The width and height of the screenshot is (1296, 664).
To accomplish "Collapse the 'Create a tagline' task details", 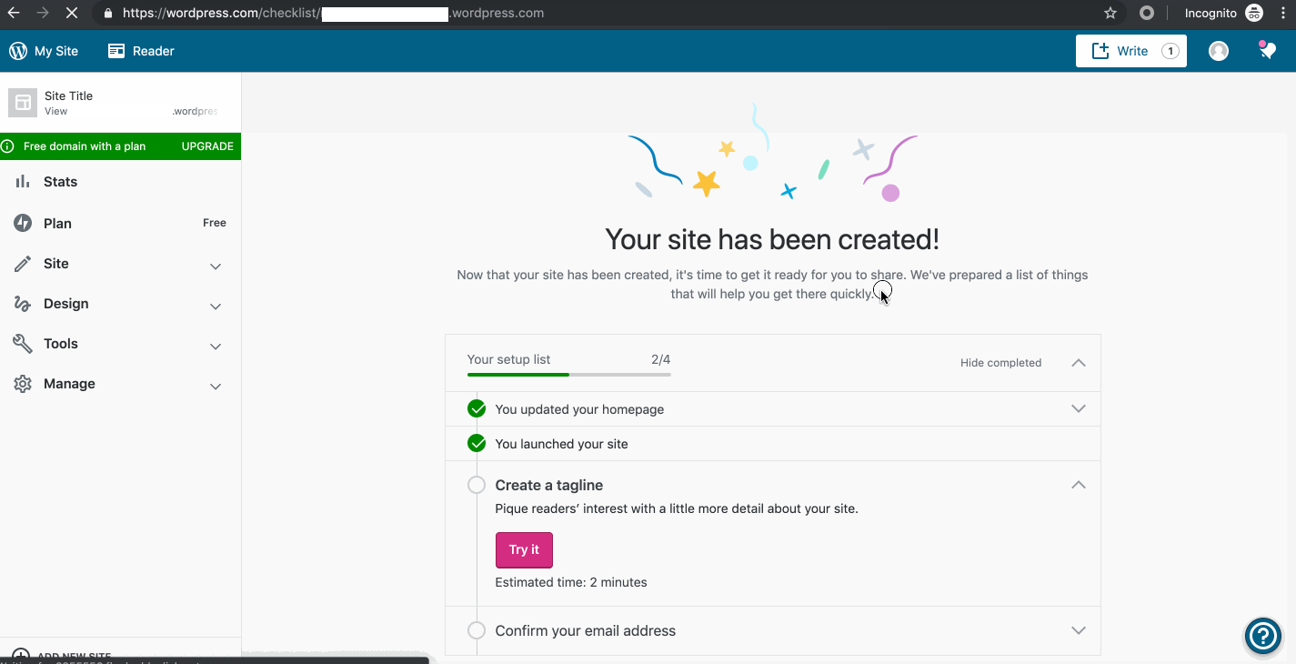I will [1078, 485].
